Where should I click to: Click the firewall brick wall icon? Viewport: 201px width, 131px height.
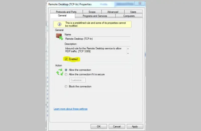tap(59, 37)
